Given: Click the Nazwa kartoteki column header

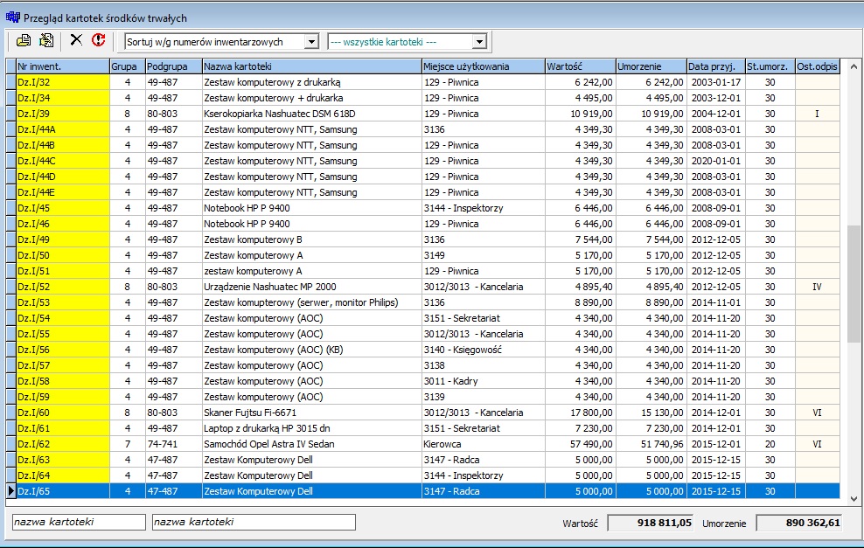Looking at the screenshot, I should click(312, 66).
